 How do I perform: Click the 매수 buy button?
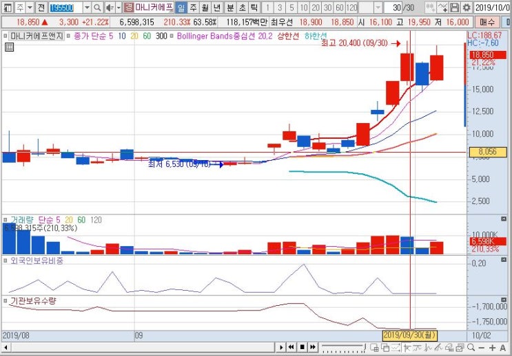pos(487,22)
